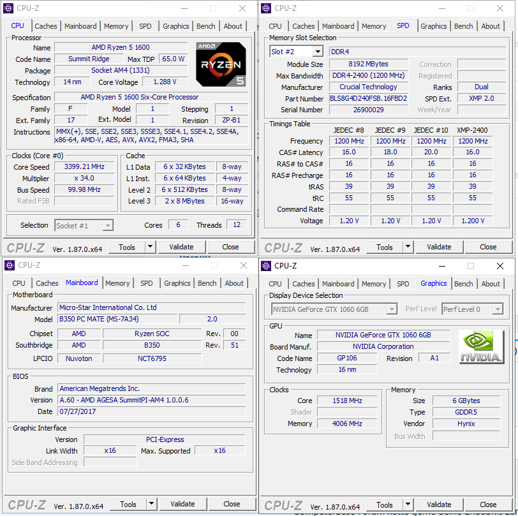Click the memory vendor Hynix value

coord(466,424)
